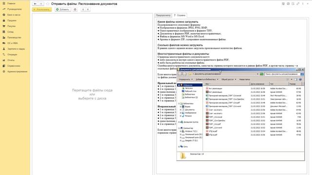Expand the Изображения library node

[x=180, y=113]
